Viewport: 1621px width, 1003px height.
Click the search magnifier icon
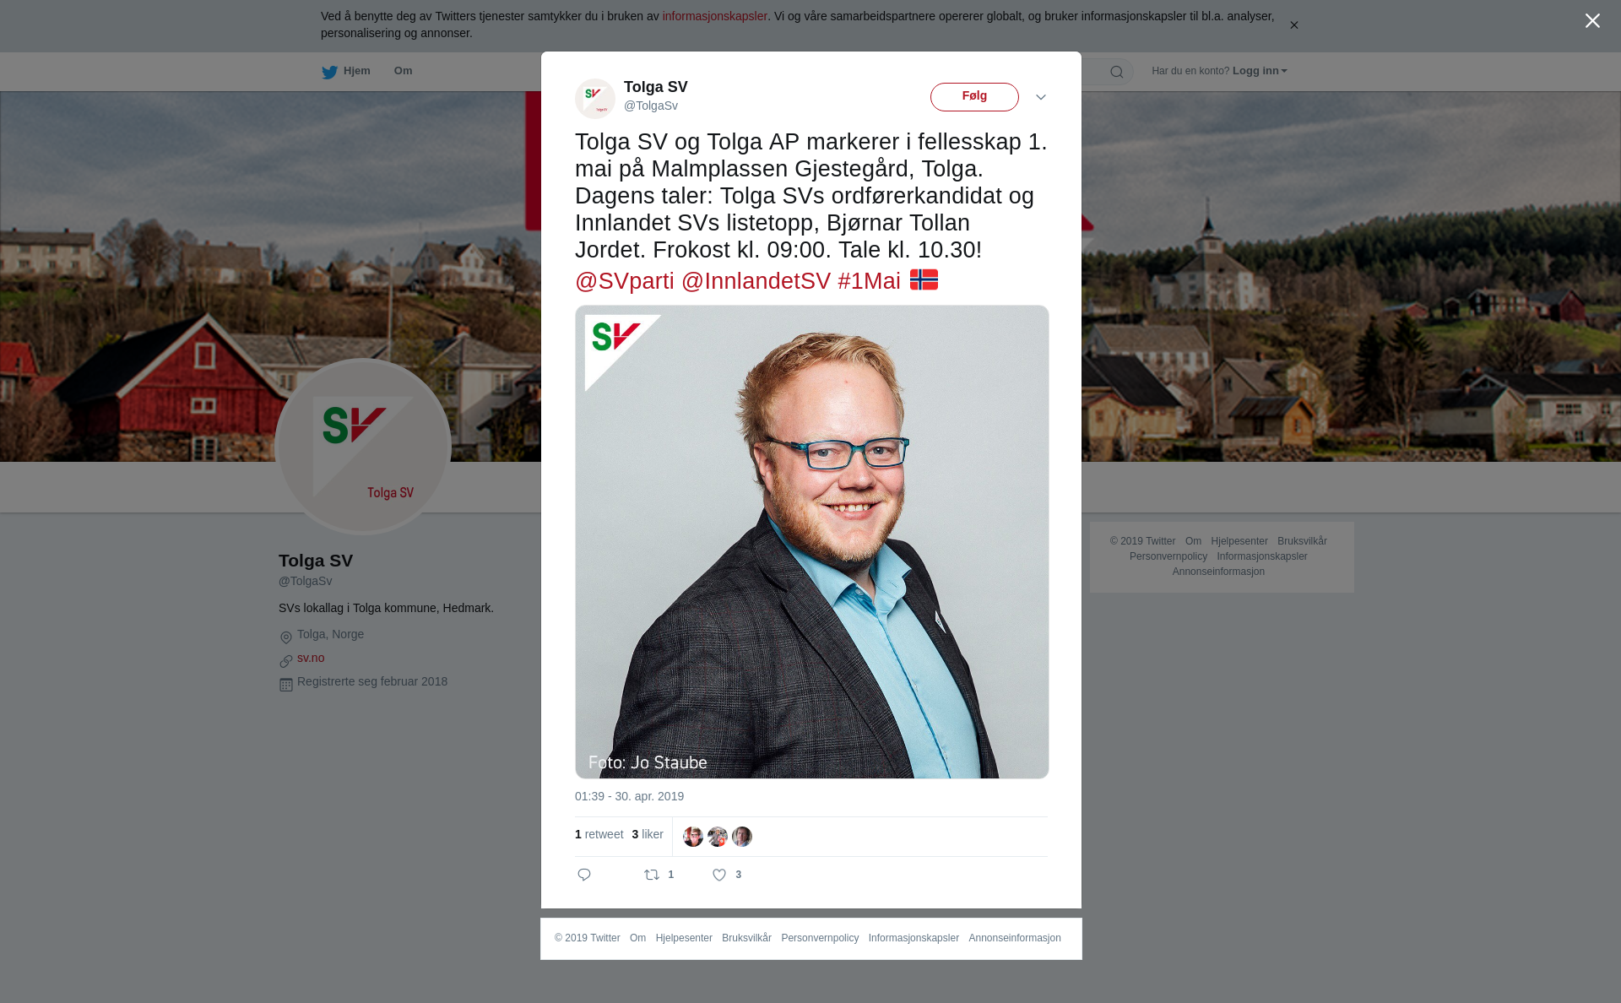pyautogui.click(x=1117, y=72)
